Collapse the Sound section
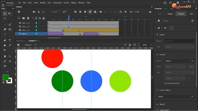 [157, 55]
